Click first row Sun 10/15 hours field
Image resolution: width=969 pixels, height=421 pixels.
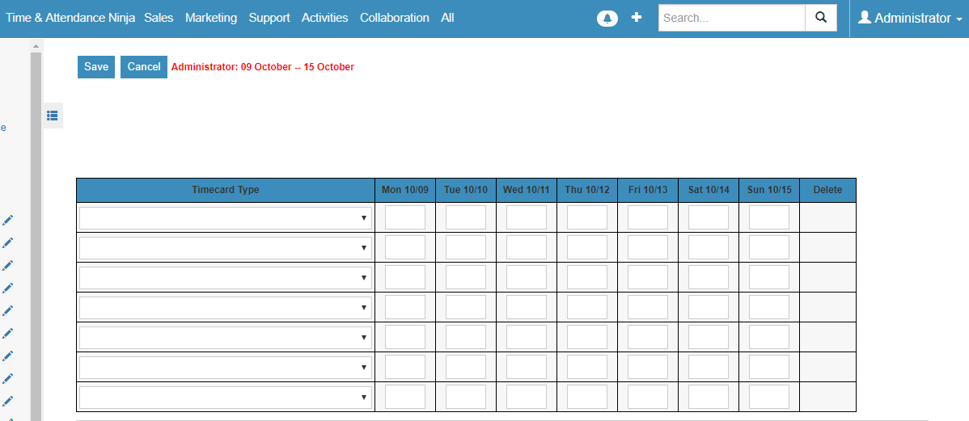click(x=769, y=217)
